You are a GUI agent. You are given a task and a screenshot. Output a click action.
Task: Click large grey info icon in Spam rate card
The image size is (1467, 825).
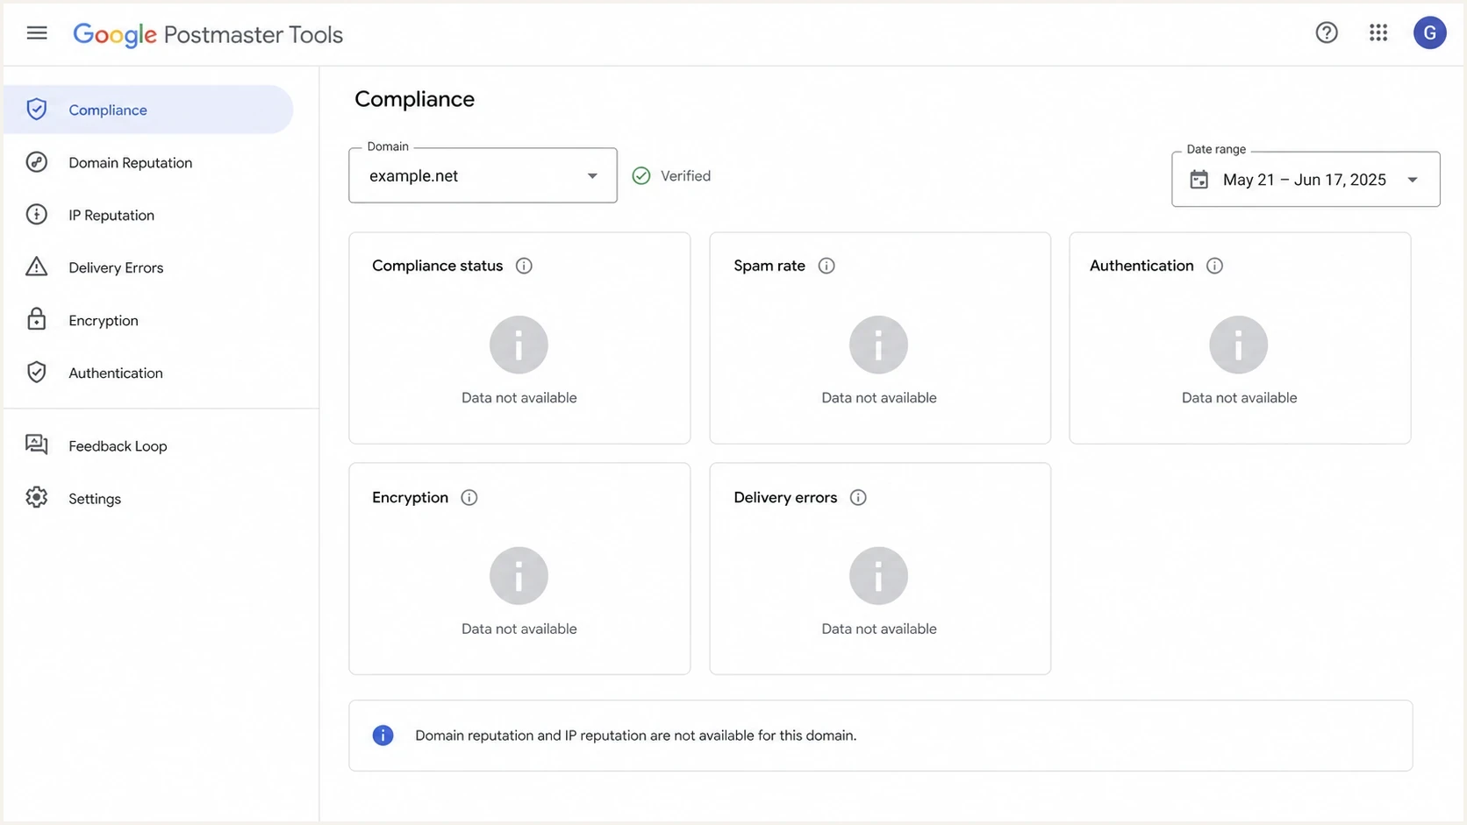[878, 345]
